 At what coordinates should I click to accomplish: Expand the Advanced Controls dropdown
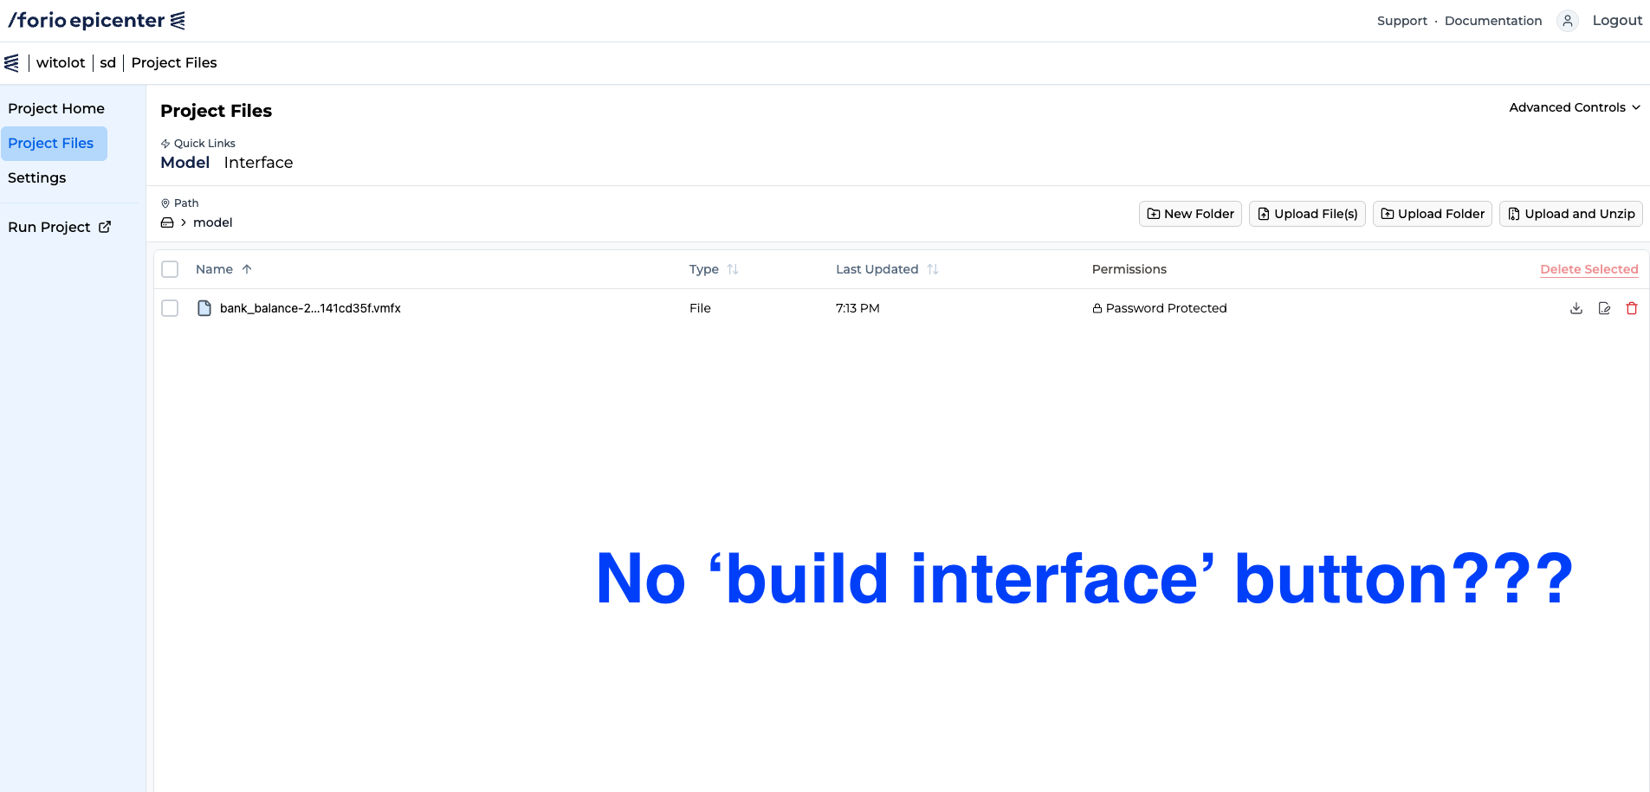coord(1575,107)
